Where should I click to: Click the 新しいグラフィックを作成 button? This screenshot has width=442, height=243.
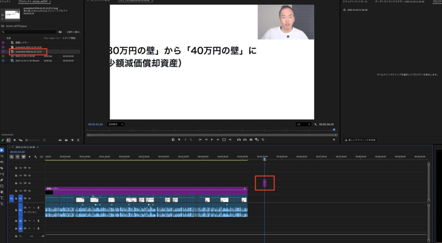pos(360,140)
